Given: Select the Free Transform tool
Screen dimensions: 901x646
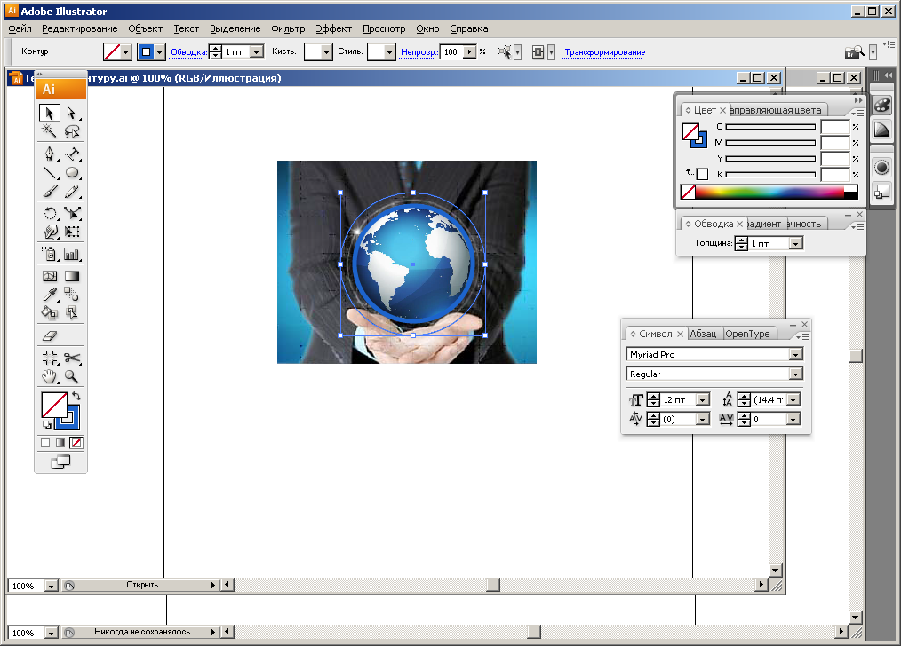Looking at the screenshot, I should coord(72,232).
